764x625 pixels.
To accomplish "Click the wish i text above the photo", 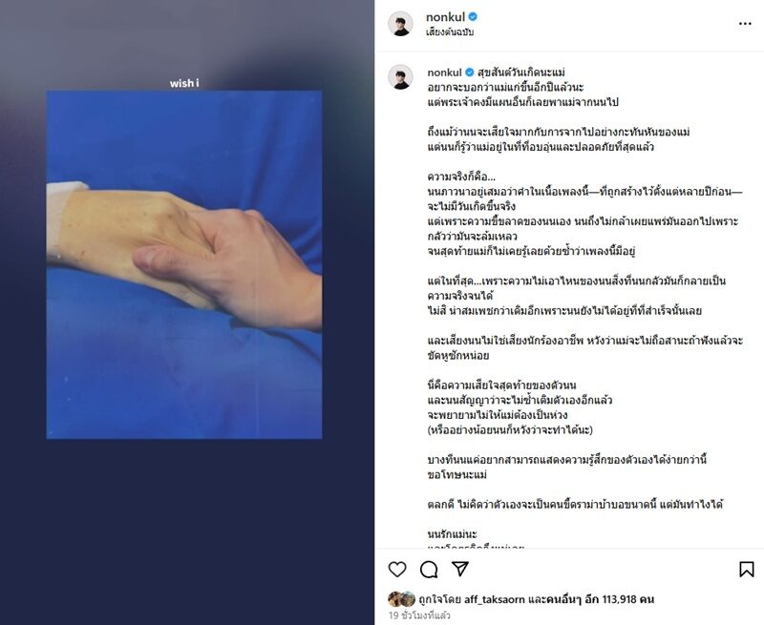I will click(x=184, y=83).
